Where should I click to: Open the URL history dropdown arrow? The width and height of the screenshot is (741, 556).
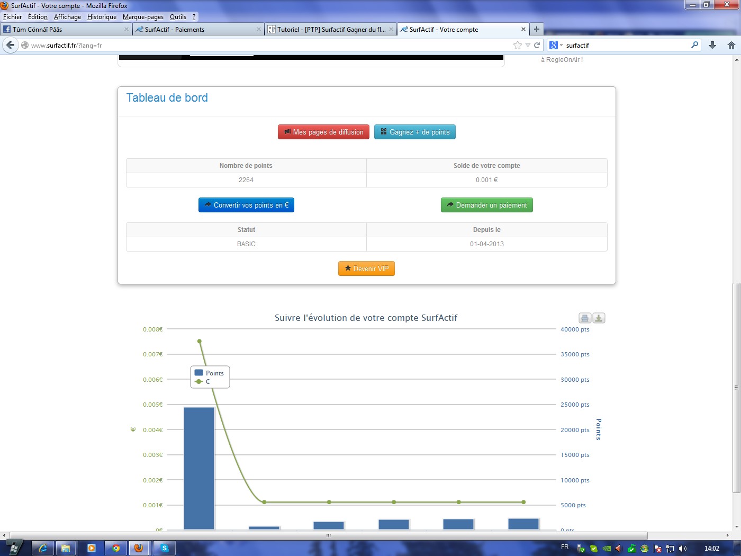click(528, 46)
